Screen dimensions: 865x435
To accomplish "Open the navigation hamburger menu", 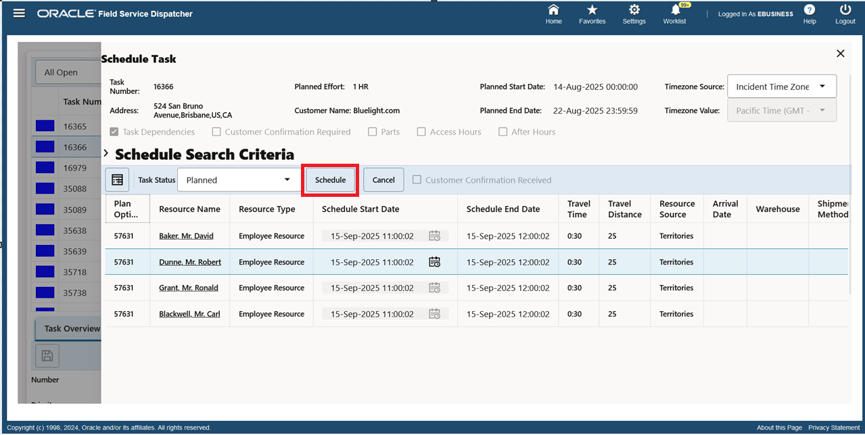I will click(18, 13).
